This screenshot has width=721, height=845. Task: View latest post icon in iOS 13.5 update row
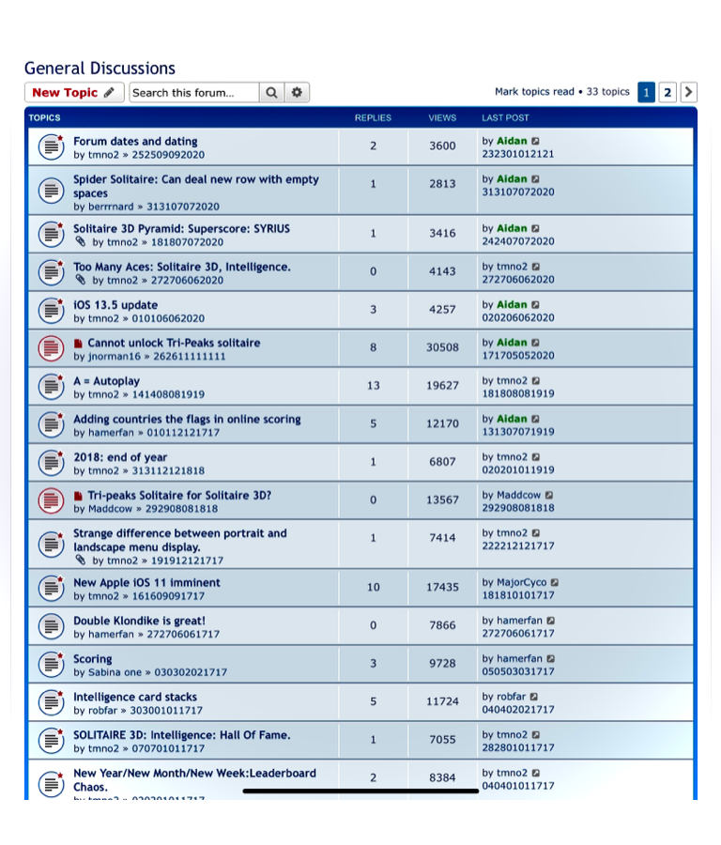(x=535, y=305)
